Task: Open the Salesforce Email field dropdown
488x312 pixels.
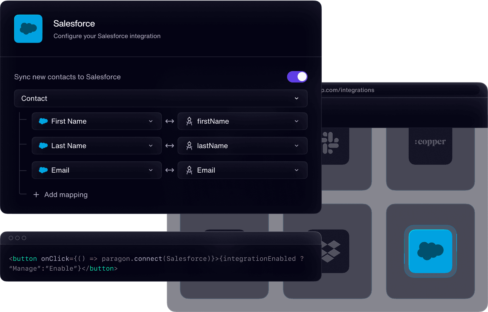Action: coord(97,170)
